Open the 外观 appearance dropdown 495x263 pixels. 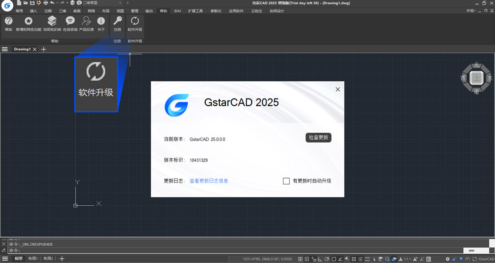471,11
